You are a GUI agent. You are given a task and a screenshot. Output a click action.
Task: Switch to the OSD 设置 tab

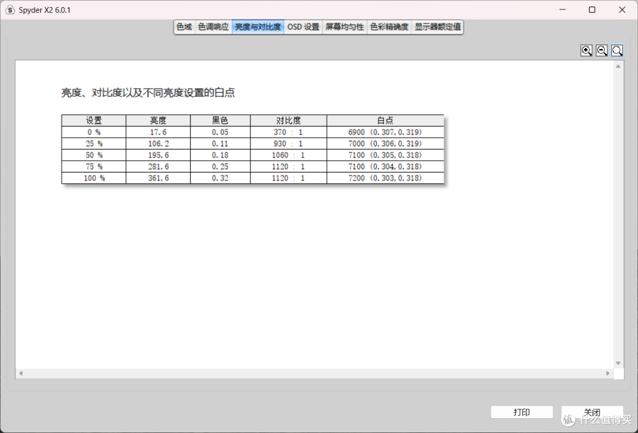(x=304, y=27)
